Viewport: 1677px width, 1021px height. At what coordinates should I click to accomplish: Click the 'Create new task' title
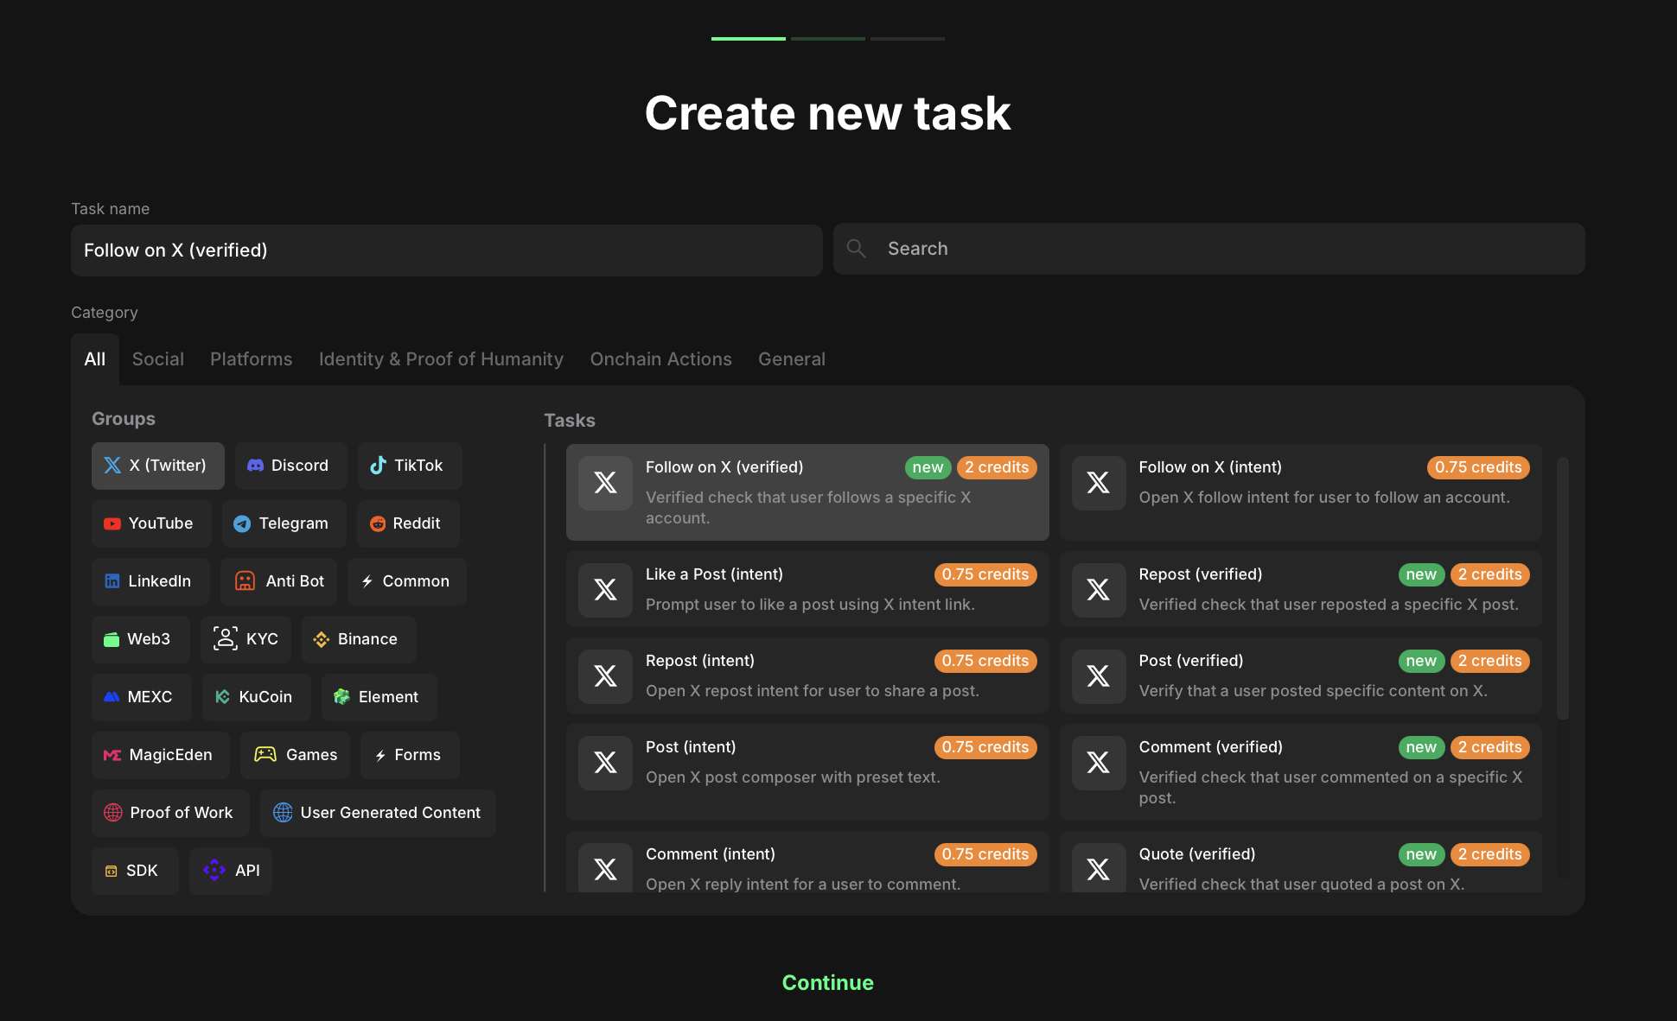(x=828, y=113)
